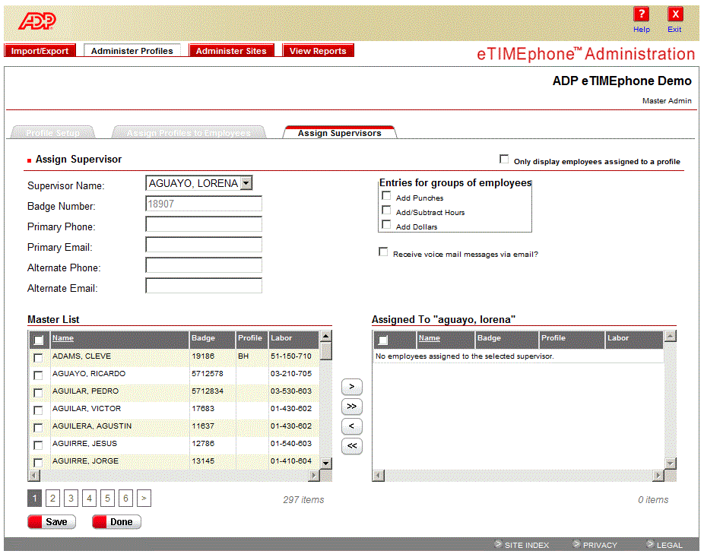
Task: Click Master List scrollbar down arrow
Action: click(326, 463)
